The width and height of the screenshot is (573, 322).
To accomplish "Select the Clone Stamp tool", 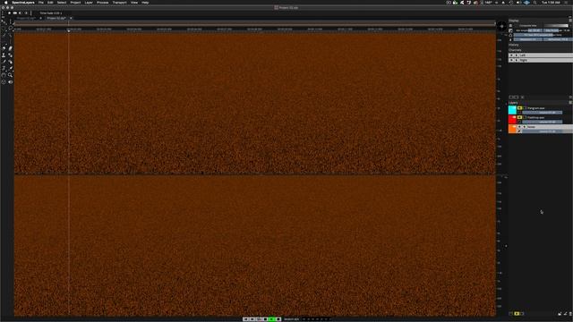I will [x=4, y=55].
